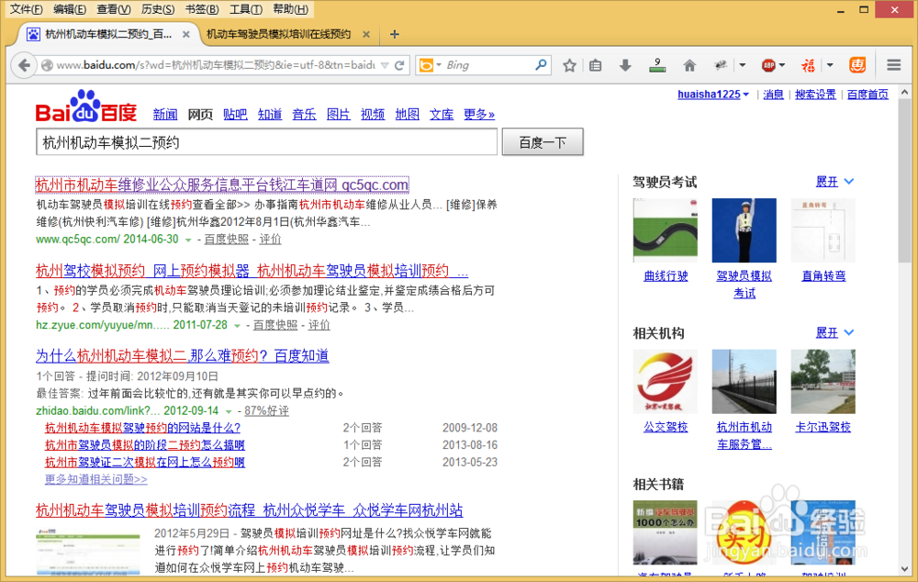Click the 更多» link

point(479,114)
